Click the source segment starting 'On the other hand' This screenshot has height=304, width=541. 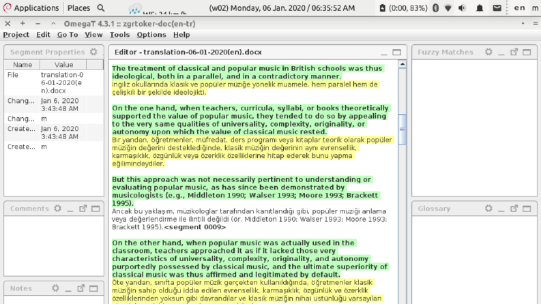250,258
